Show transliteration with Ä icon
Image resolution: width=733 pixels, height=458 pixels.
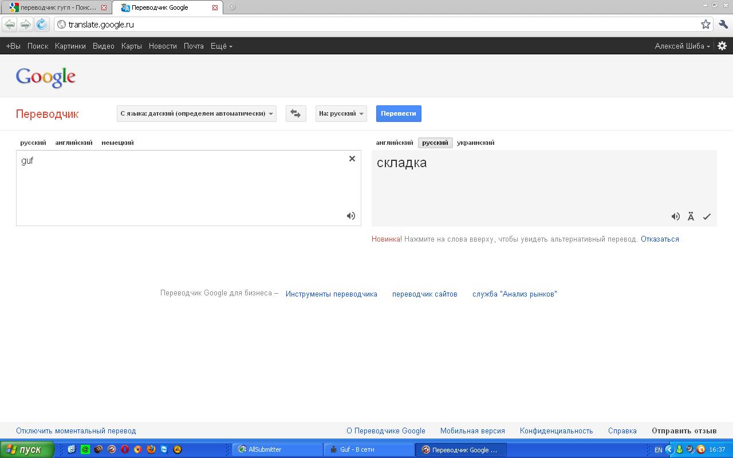[691, 216]
